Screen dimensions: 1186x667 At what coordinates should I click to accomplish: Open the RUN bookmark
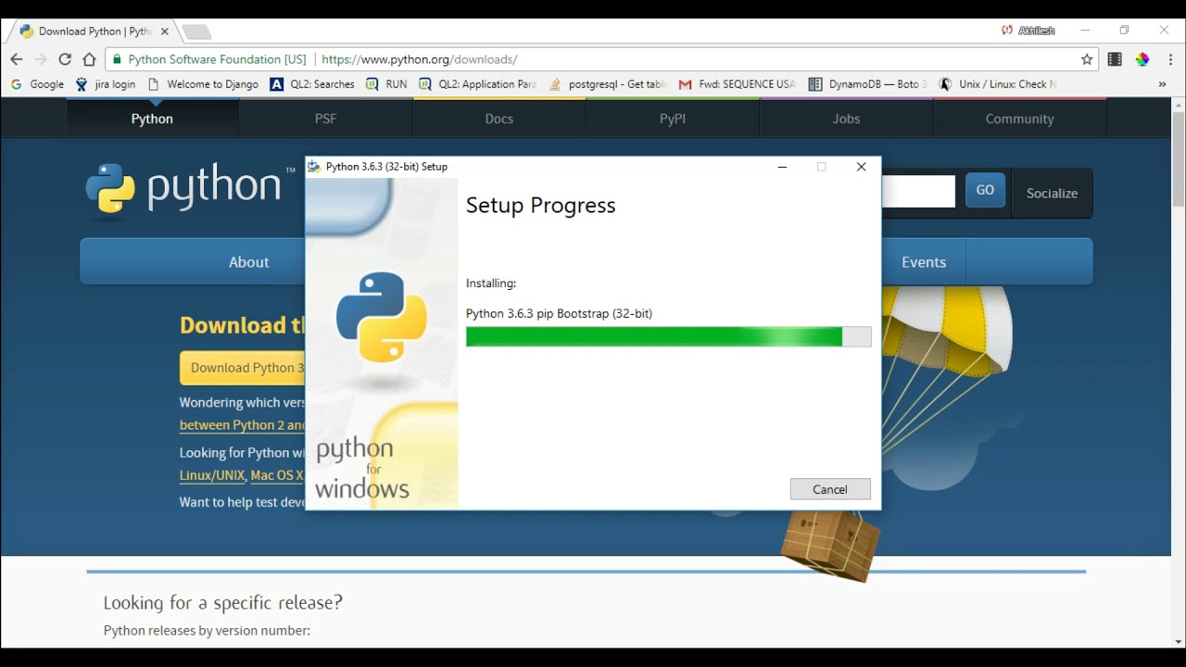click(386, 84)
